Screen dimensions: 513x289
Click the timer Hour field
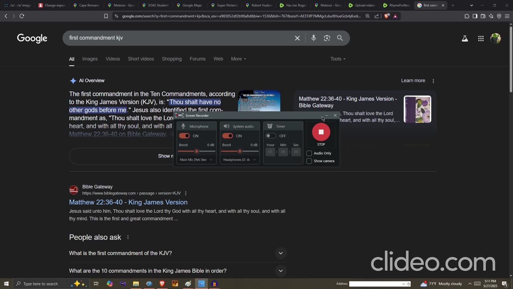[x=271, y=152]
